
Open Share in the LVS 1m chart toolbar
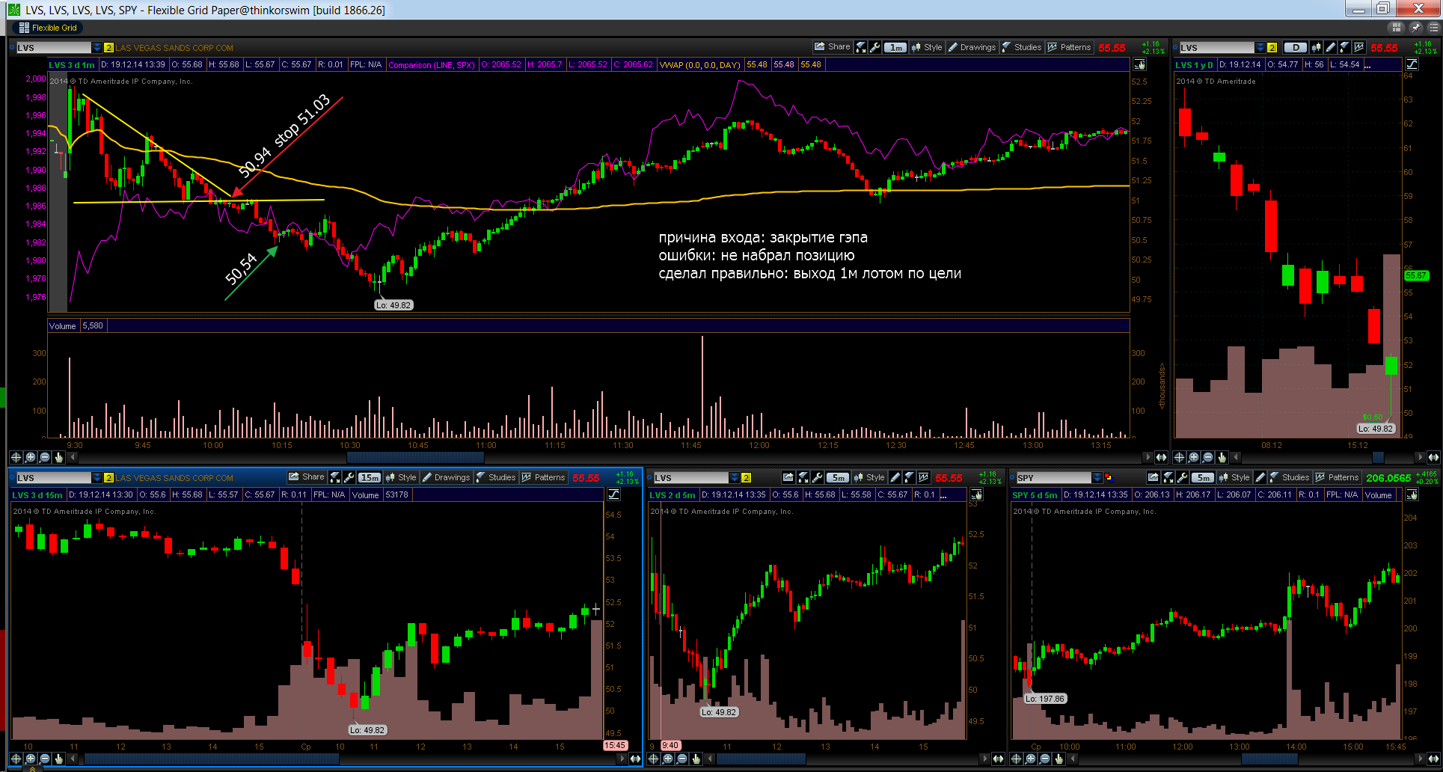coord(832,47)
